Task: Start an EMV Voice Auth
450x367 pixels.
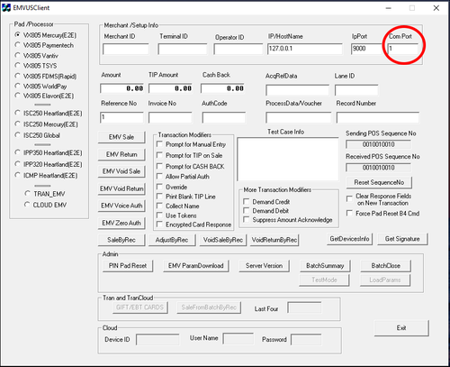Action: 121,206
